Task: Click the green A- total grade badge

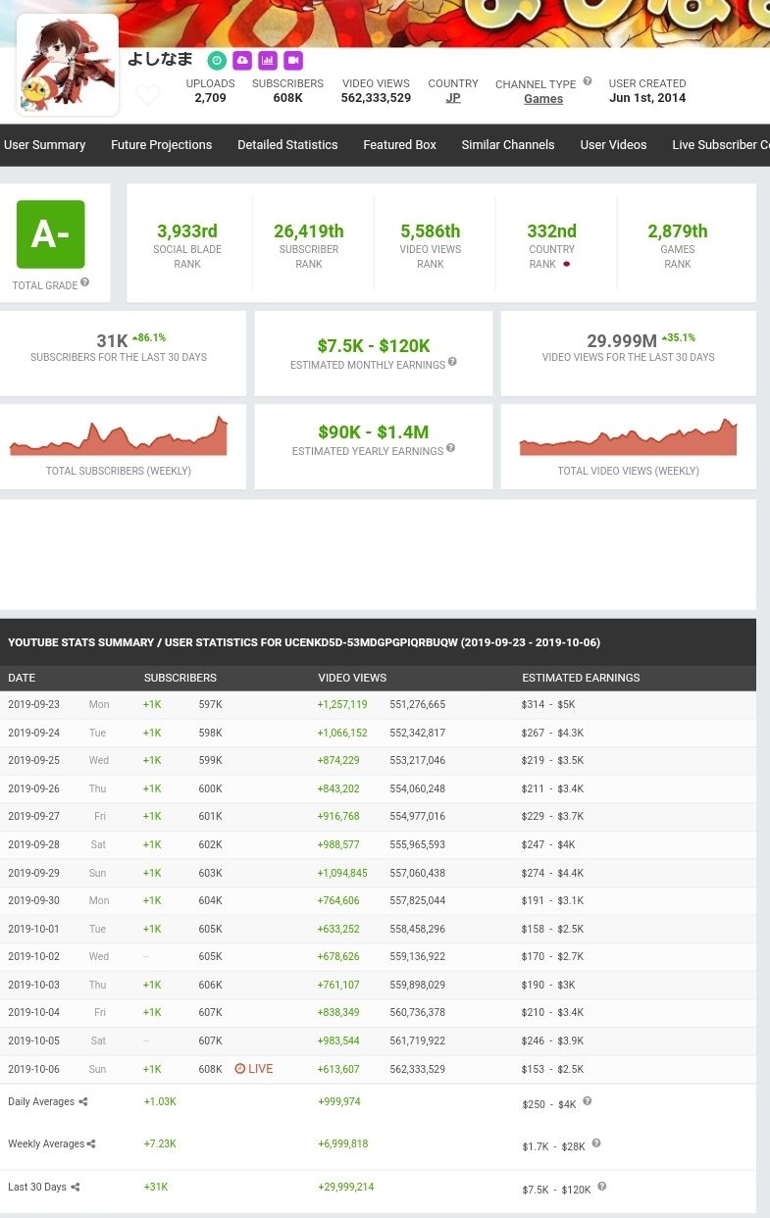Action: (50, 234)
